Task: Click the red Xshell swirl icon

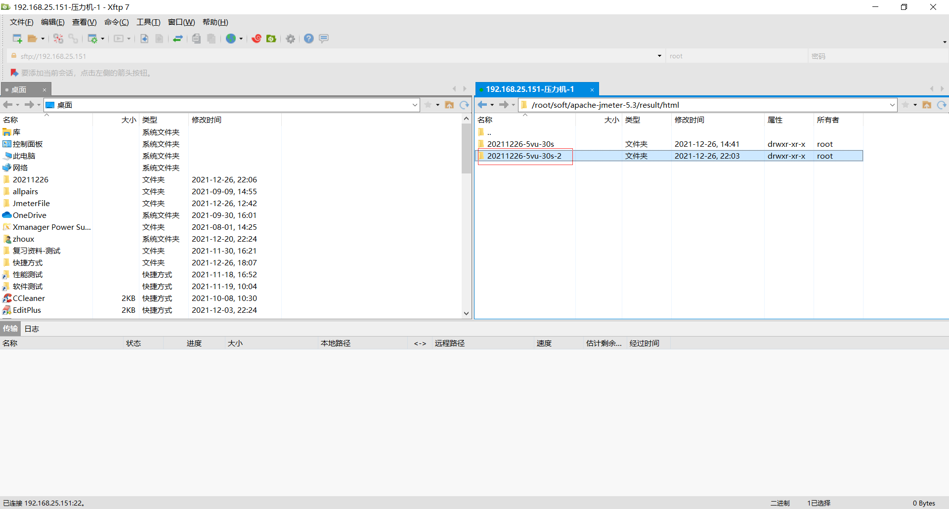Action: [257, 39]
